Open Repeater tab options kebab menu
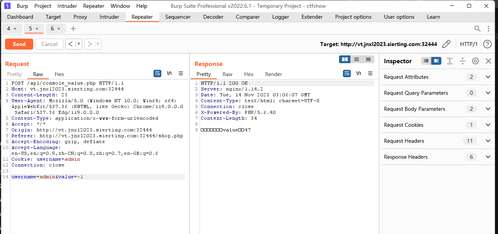This screenshot has width=498, height=234. [488, 28]
